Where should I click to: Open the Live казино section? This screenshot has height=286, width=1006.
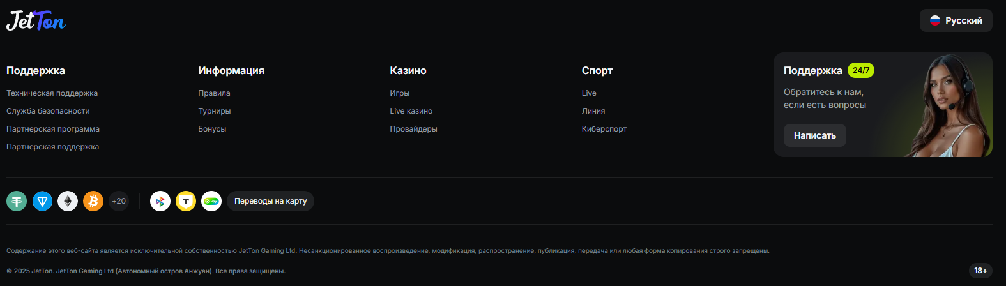(x=411, y=111)
